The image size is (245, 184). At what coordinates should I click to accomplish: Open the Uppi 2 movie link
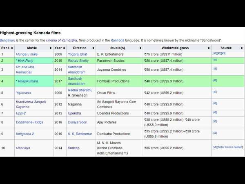[21, 113]
